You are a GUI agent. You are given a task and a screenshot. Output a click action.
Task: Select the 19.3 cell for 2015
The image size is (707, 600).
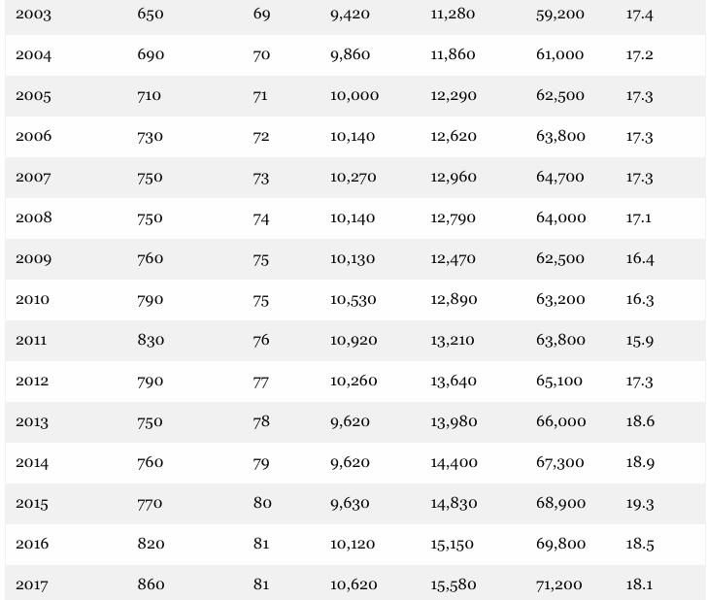coord(640,504)
